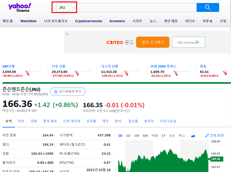Select the 1M chart range
This screenshot has width=231, height=172.
click(x=136, y=135)
